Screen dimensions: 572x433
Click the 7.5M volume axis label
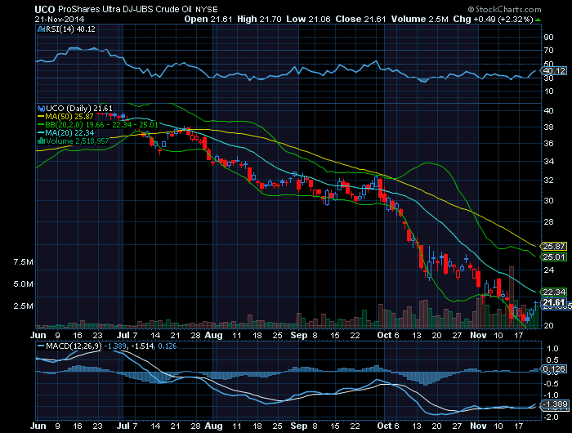[x=24, y=262]
